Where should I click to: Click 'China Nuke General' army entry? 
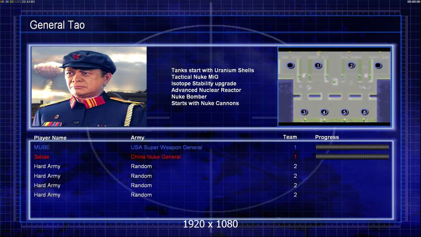[x=156, y=157]
